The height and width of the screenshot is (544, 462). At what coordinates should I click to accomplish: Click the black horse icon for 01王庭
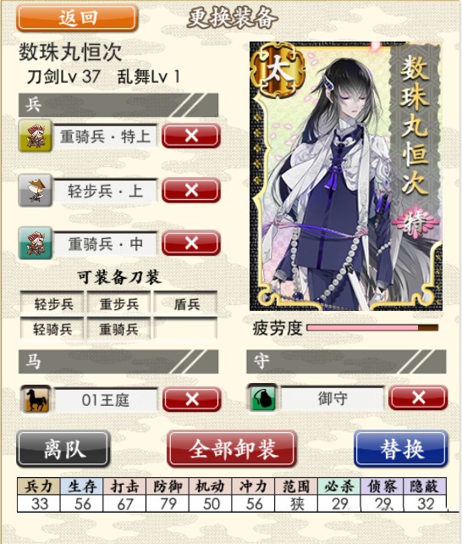[x=36, y=399]
